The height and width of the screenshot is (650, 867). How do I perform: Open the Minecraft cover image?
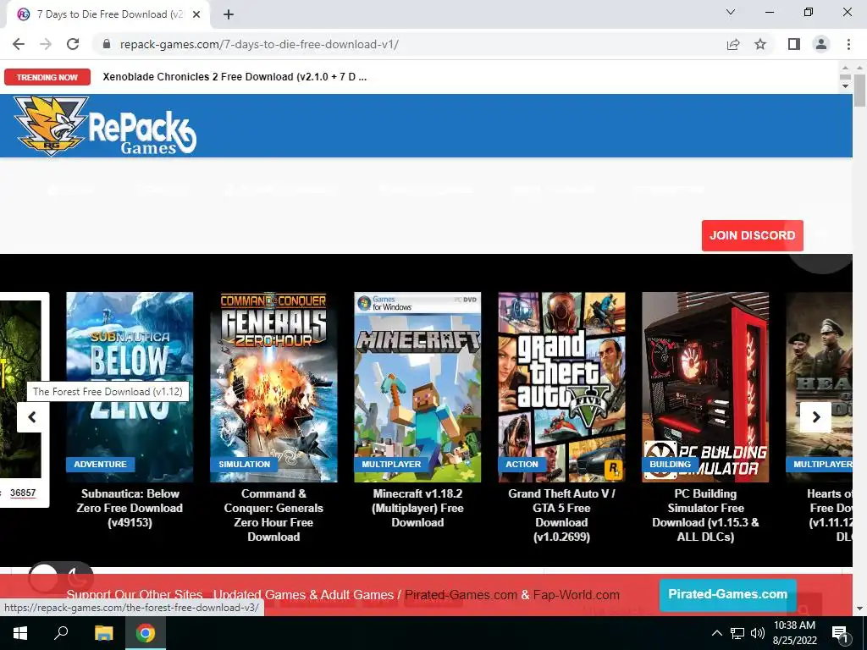417,387
